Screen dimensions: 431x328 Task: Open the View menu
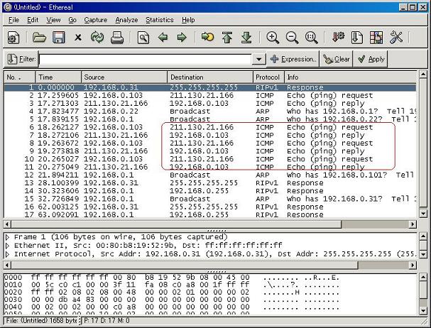[x=53, y=20]
